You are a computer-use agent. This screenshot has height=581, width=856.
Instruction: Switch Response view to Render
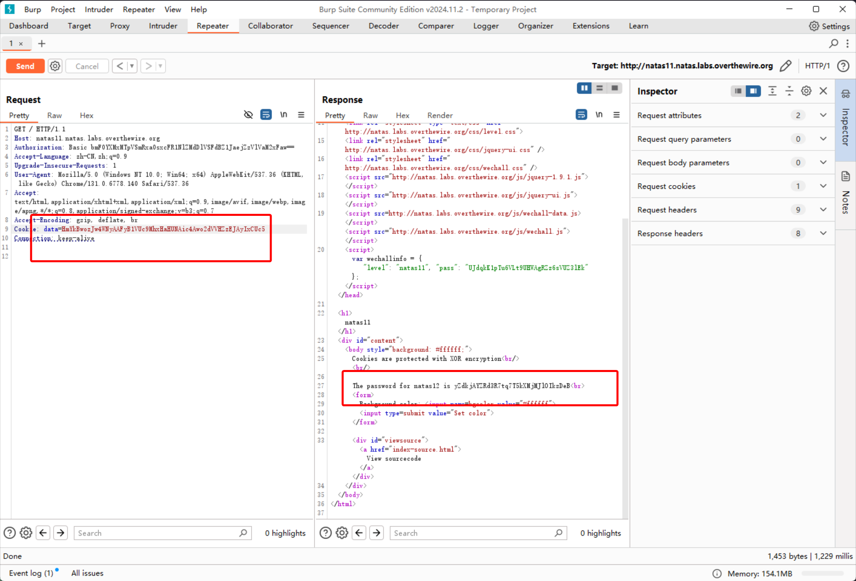coord(440,115)
